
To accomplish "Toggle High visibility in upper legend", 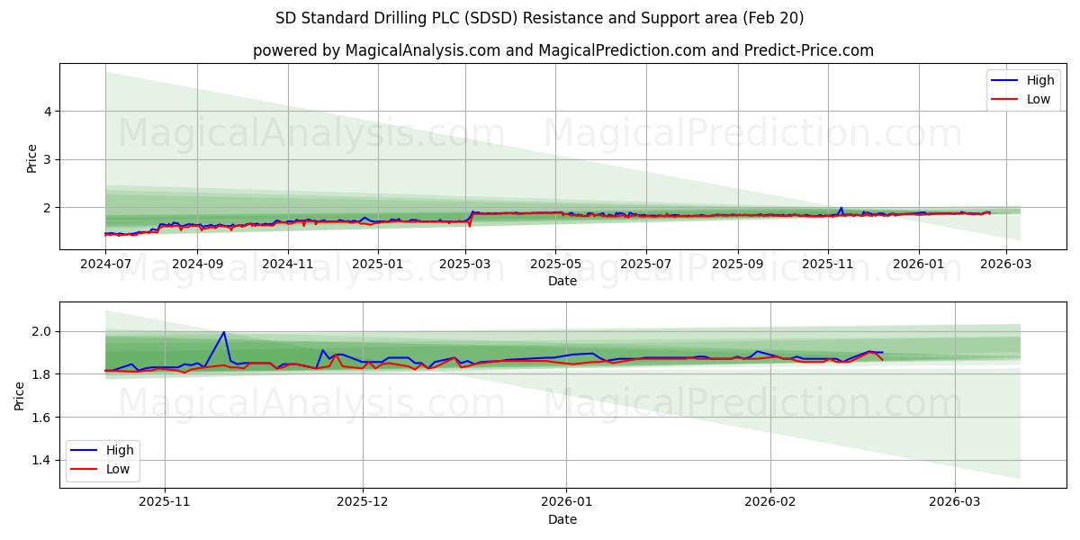I will 1037,79.
